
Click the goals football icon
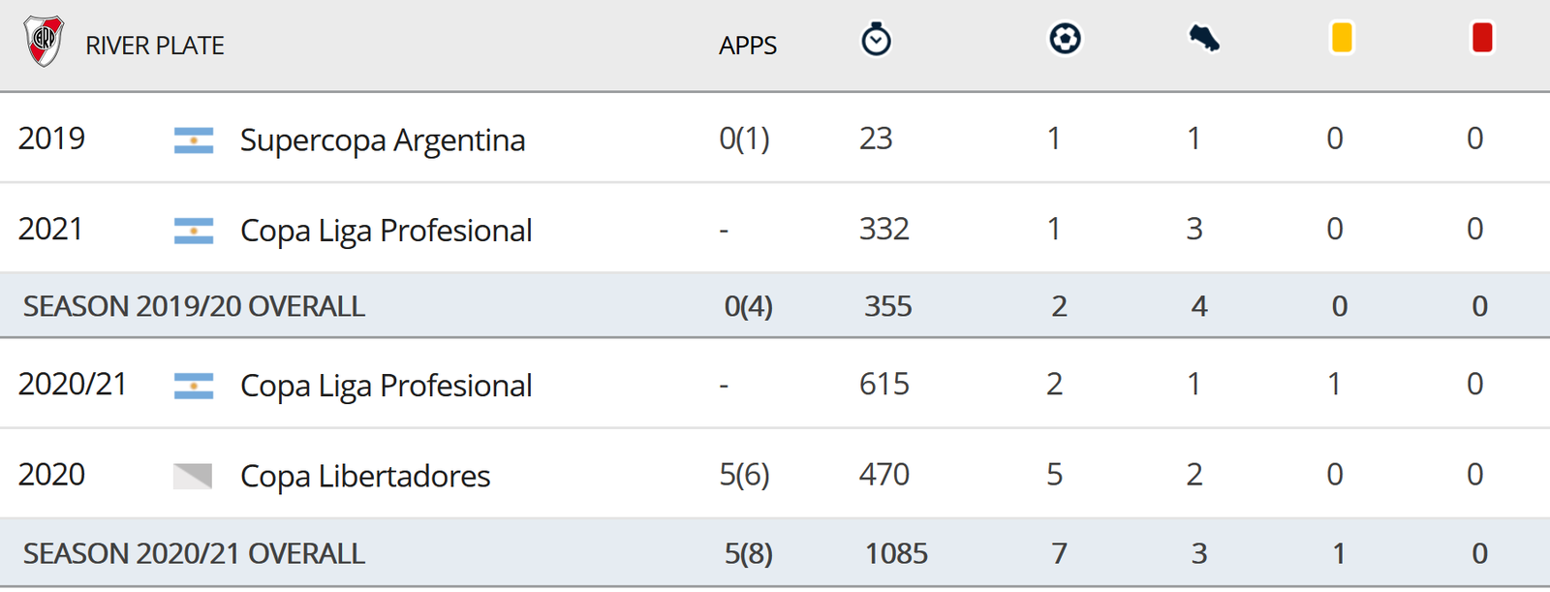click(x=1065, y=39)
